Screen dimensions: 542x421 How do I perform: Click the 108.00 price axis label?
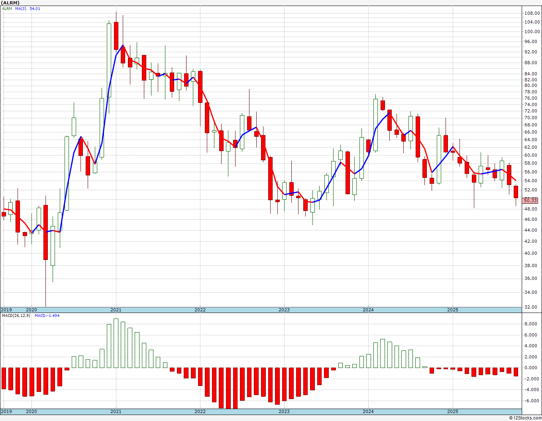point(532,13)
